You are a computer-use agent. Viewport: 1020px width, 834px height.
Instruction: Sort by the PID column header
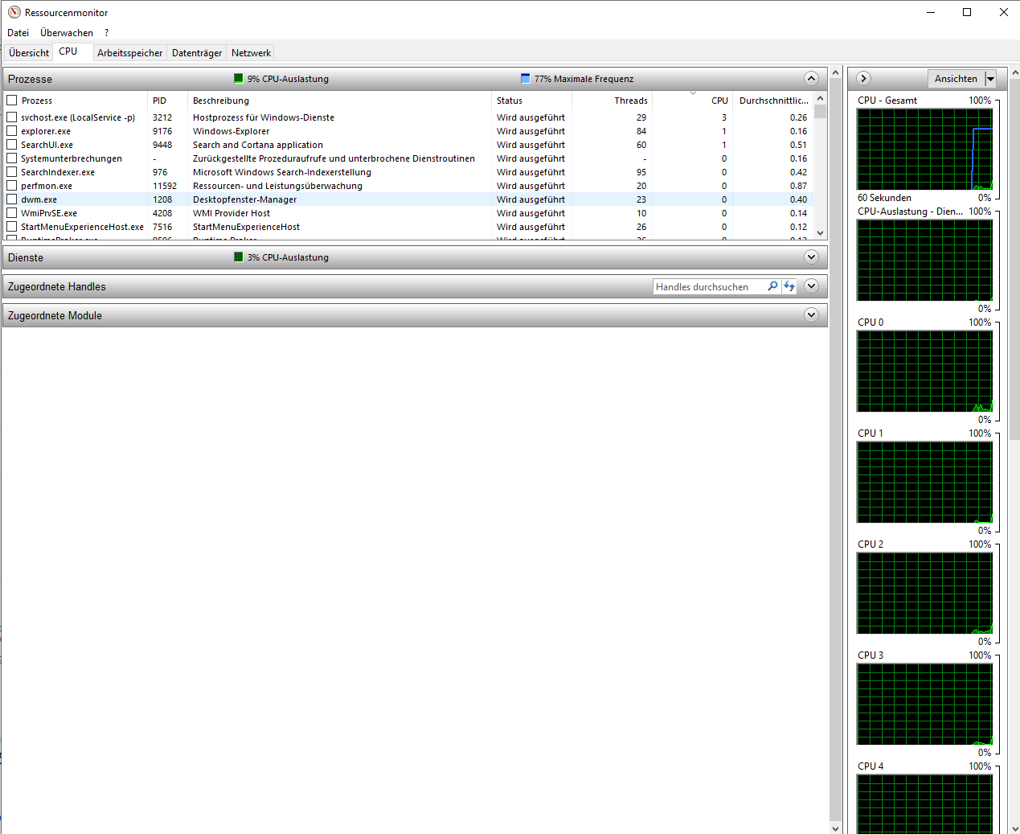(x=168, y=101)
